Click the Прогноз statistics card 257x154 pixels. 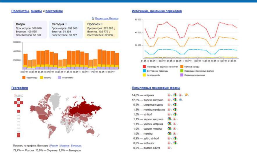click(101, 30)
